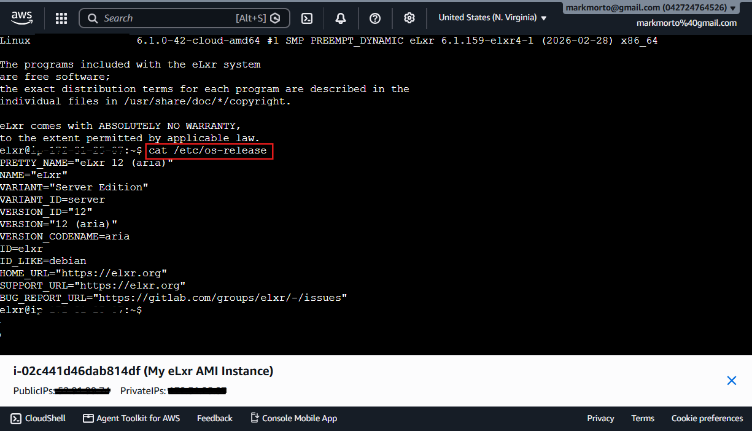Click the Linux kernel version line

(x=328, y=41)
